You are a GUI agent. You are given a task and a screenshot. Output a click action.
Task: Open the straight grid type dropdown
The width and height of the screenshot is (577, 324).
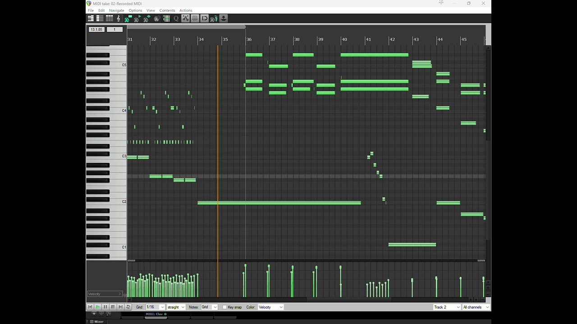click(176, 307)
